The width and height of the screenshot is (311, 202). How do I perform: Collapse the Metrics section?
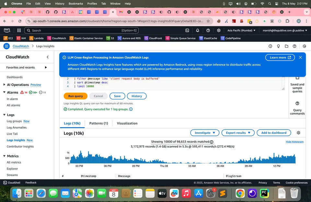tap(4, 156)
